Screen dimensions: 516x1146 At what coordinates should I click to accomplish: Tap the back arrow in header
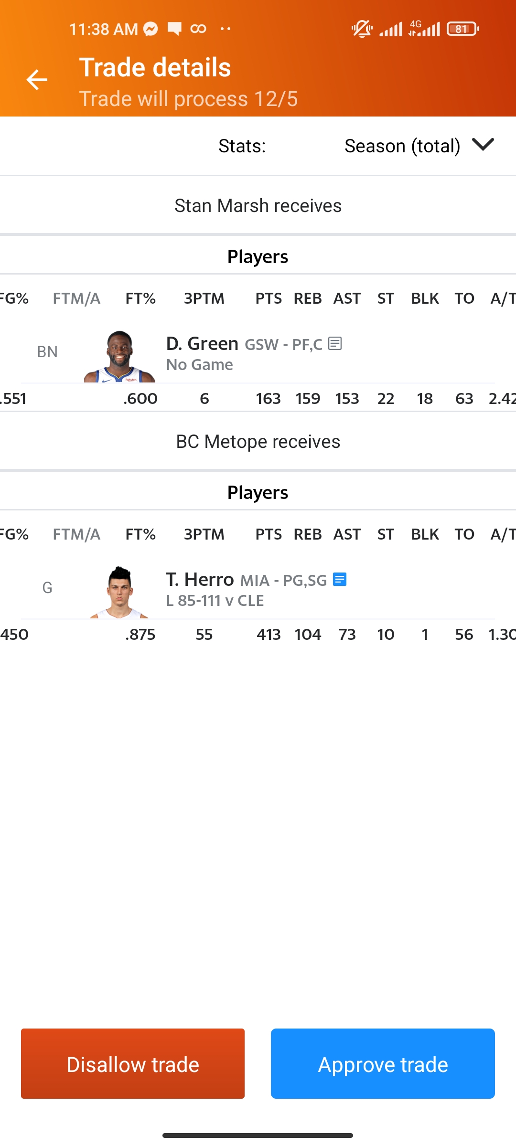(x=37, y=80)
